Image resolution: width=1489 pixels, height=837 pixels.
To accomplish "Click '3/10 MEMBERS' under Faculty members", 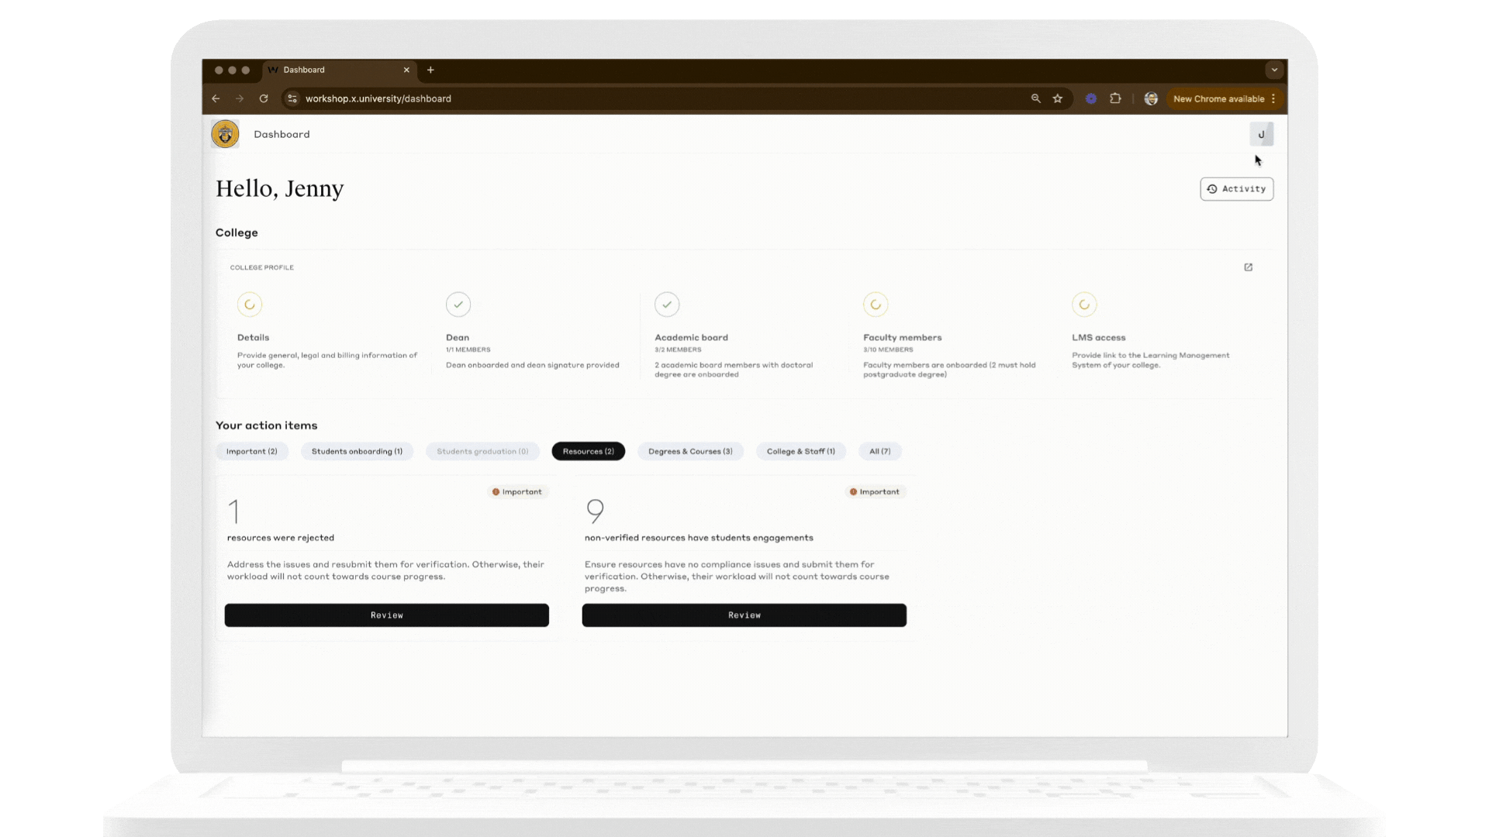I will (888, 350).
